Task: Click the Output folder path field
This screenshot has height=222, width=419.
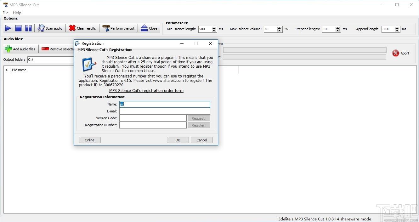Action: (x=50, y=60)
